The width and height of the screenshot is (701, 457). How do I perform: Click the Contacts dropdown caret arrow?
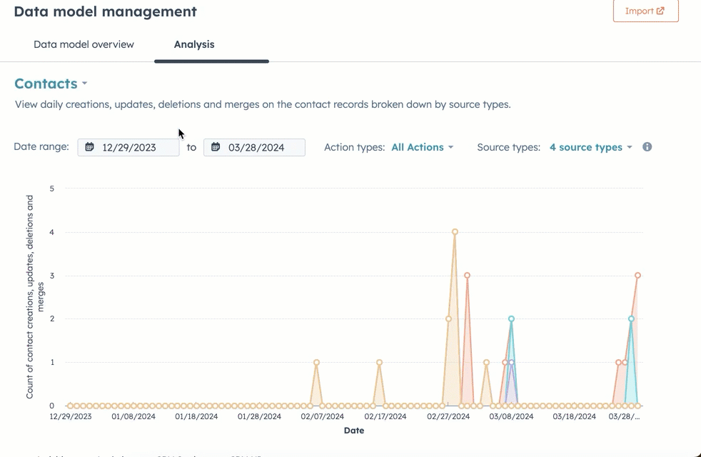pos(84,84)
